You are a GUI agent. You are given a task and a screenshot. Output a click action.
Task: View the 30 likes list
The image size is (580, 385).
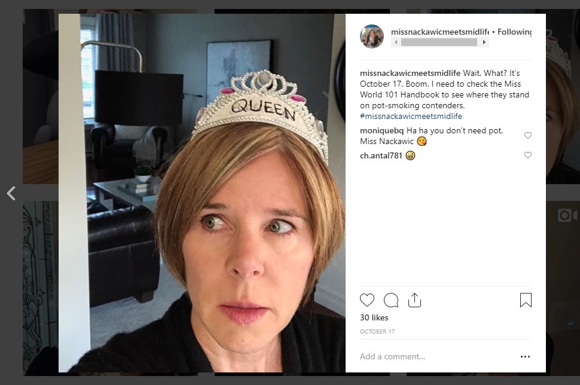click(374, 317)
